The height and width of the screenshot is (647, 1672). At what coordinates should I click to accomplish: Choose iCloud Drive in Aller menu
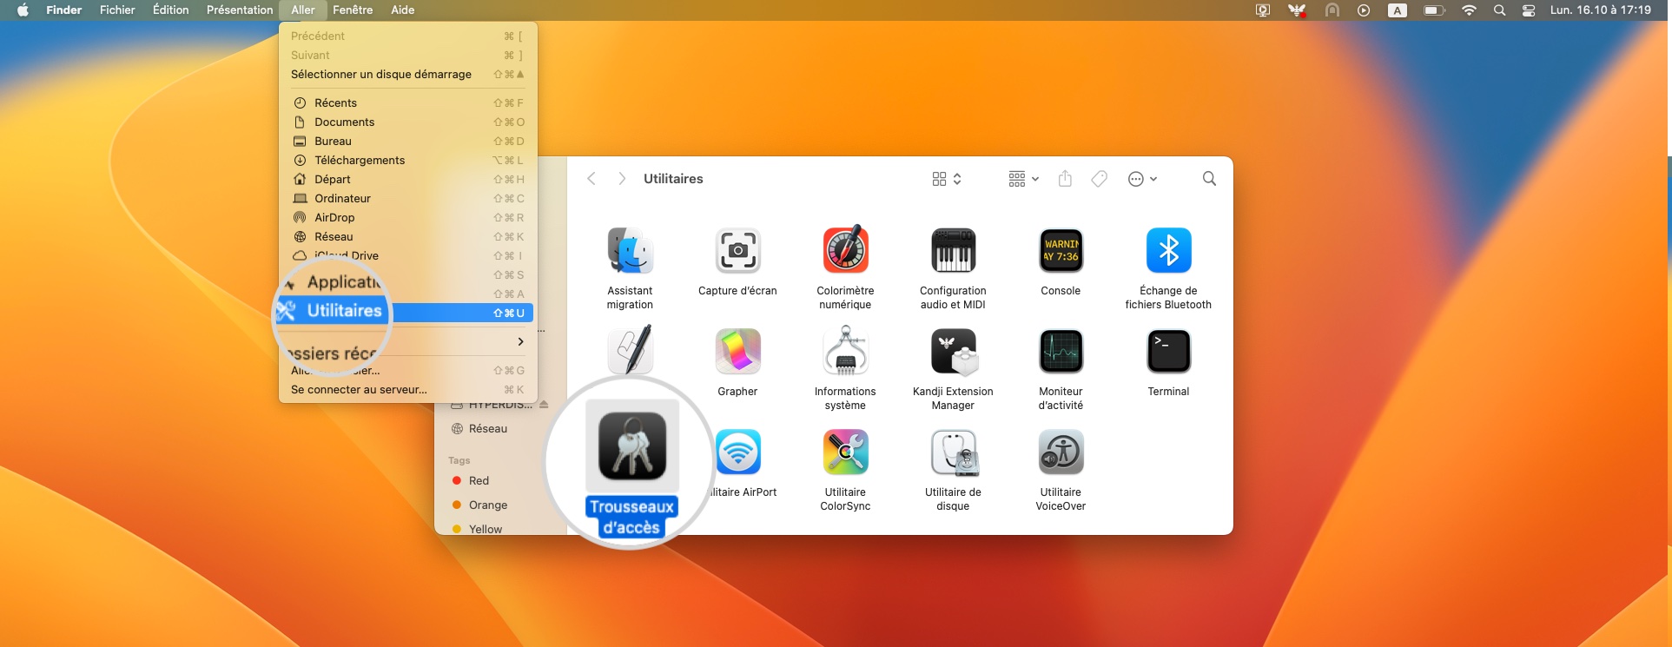[408, 255]
